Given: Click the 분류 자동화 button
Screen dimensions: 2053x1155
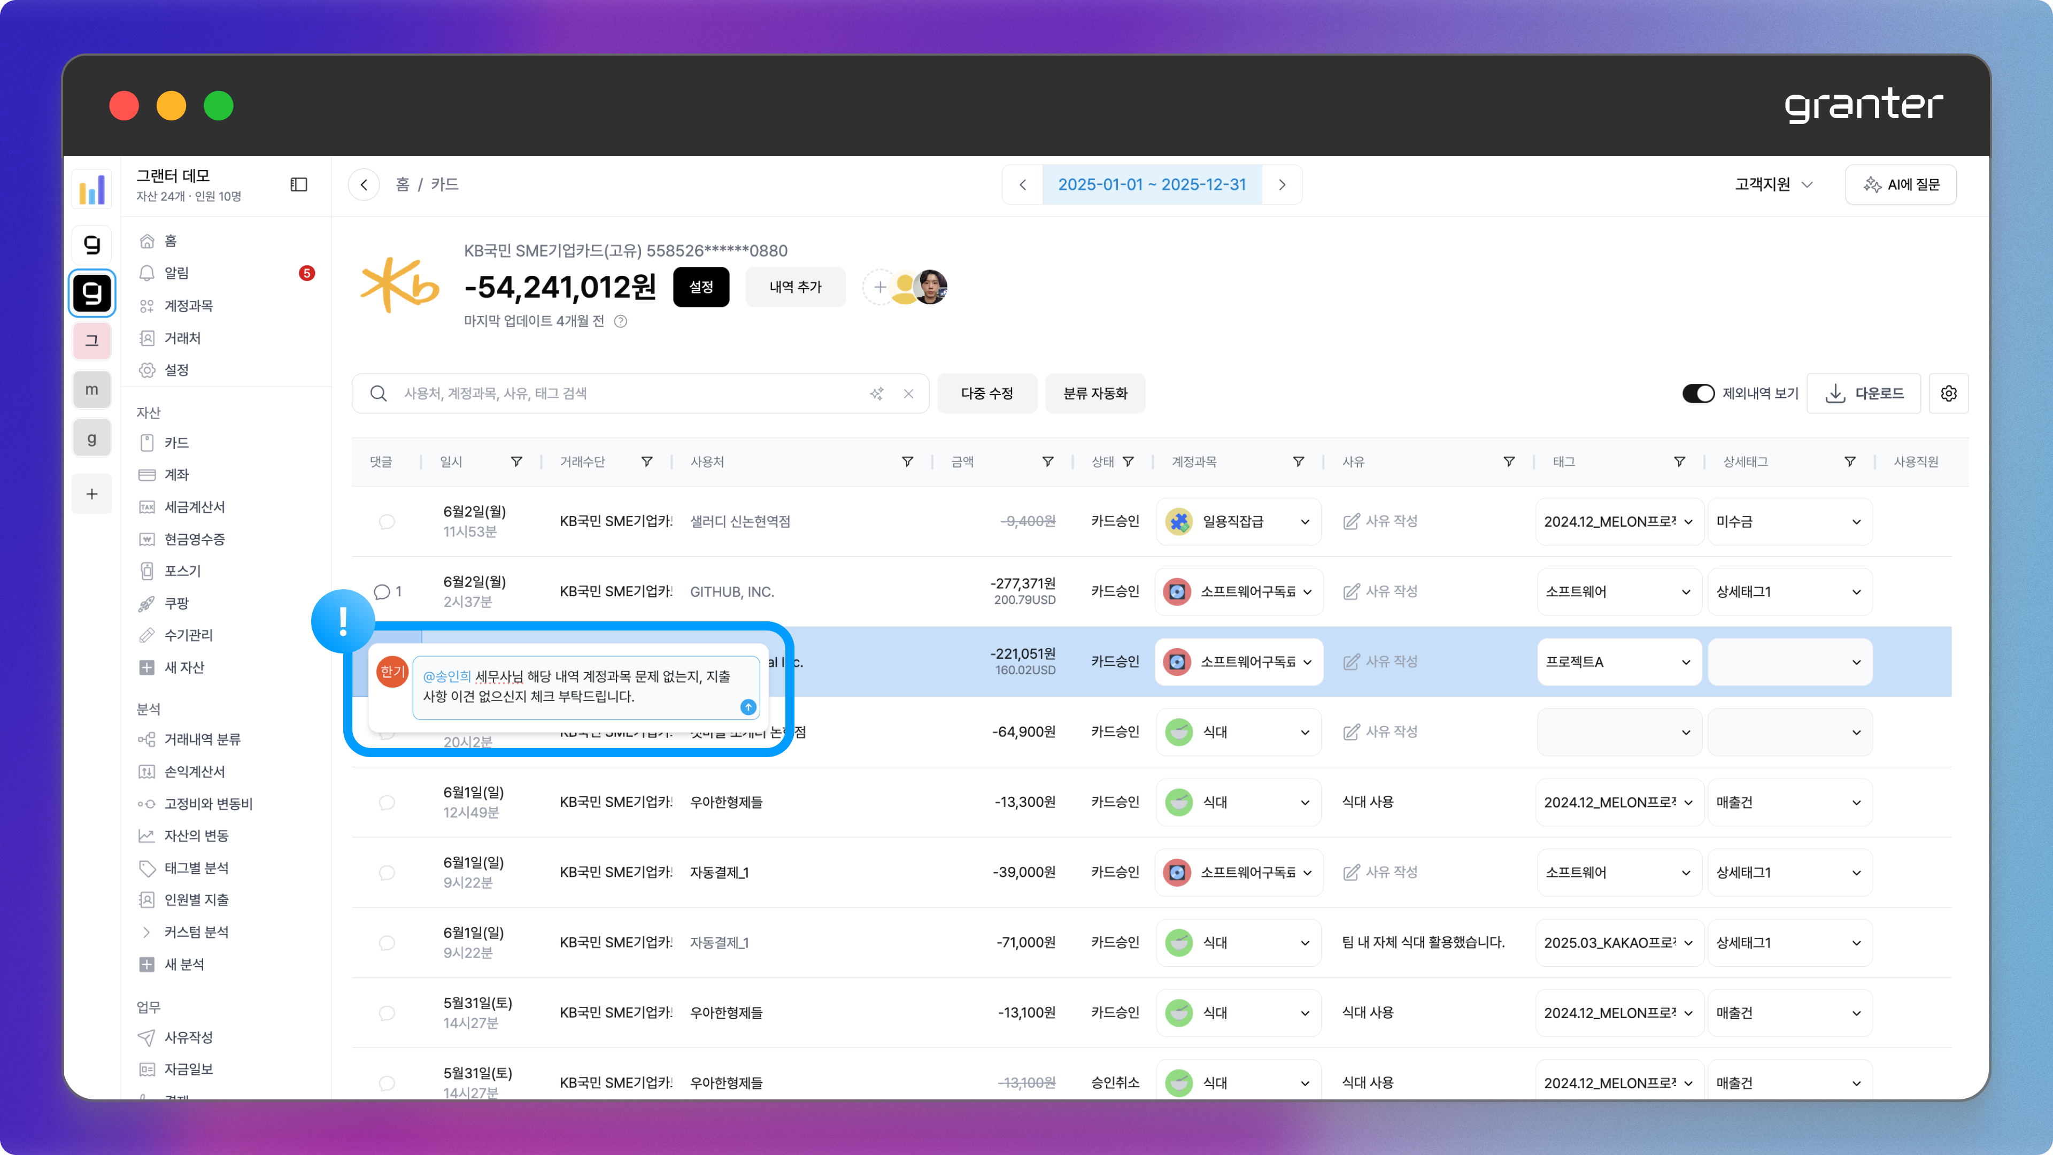Looking at the screenshot, I should 1094,393.
